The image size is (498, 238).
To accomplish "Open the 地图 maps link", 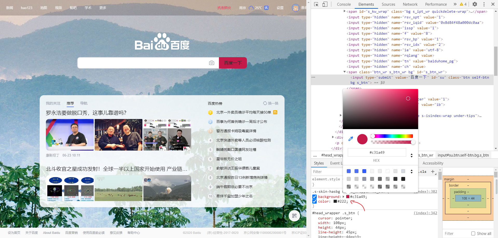I will tap(44, 8).
